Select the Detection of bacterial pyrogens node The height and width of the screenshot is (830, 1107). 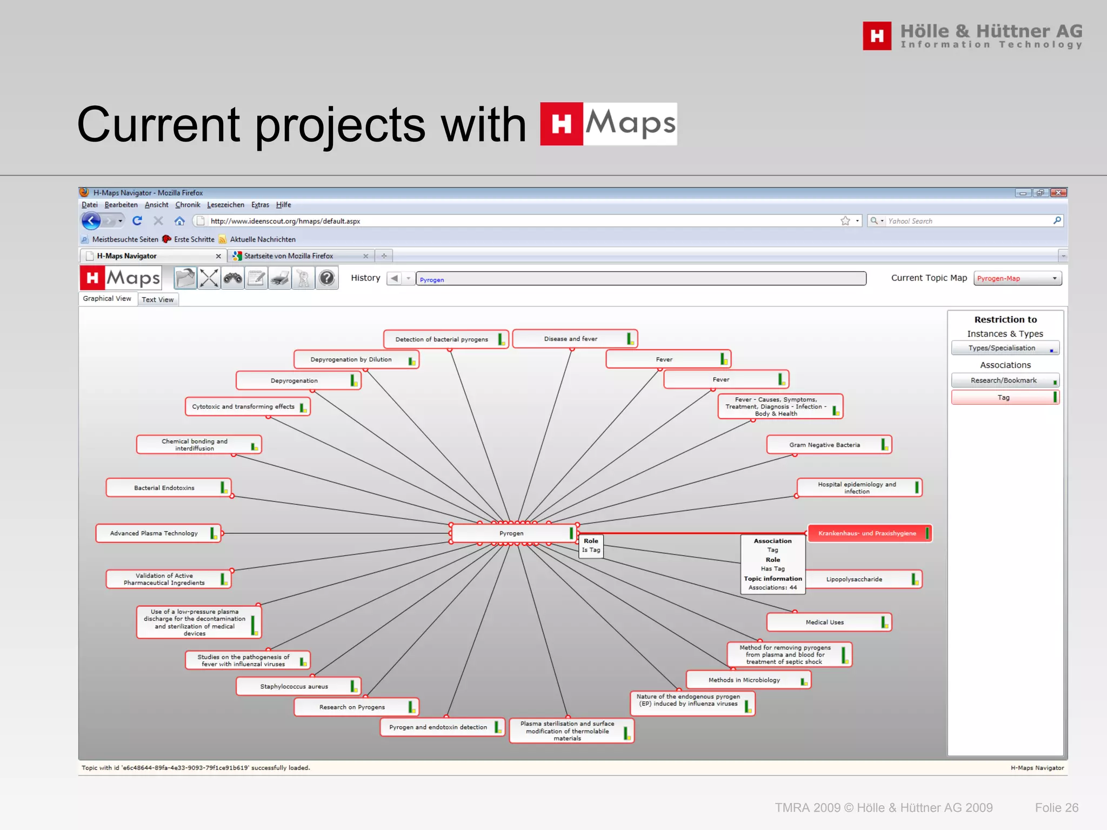click(x=446, y=339)
